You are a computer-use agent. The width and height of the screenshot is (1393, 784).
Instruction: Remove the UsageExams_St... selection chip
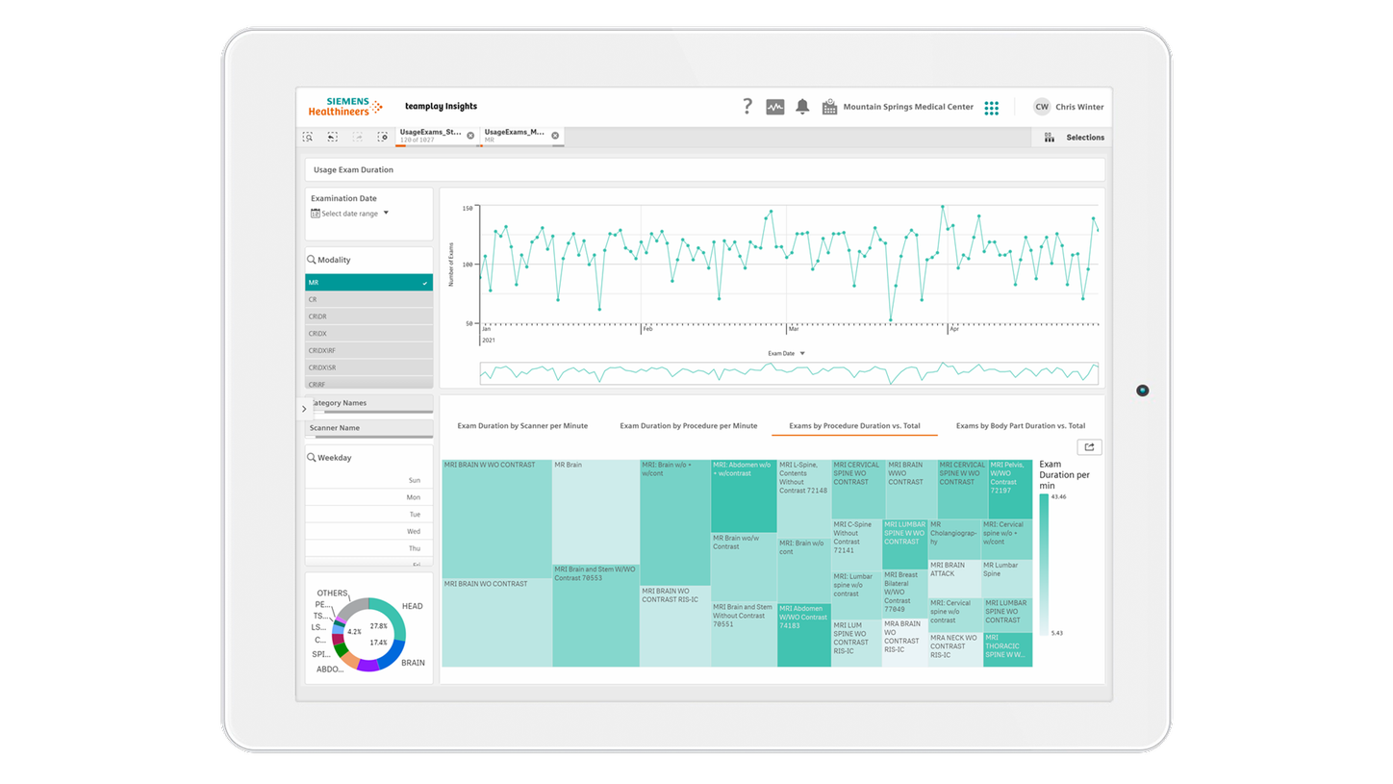(470, 136)
